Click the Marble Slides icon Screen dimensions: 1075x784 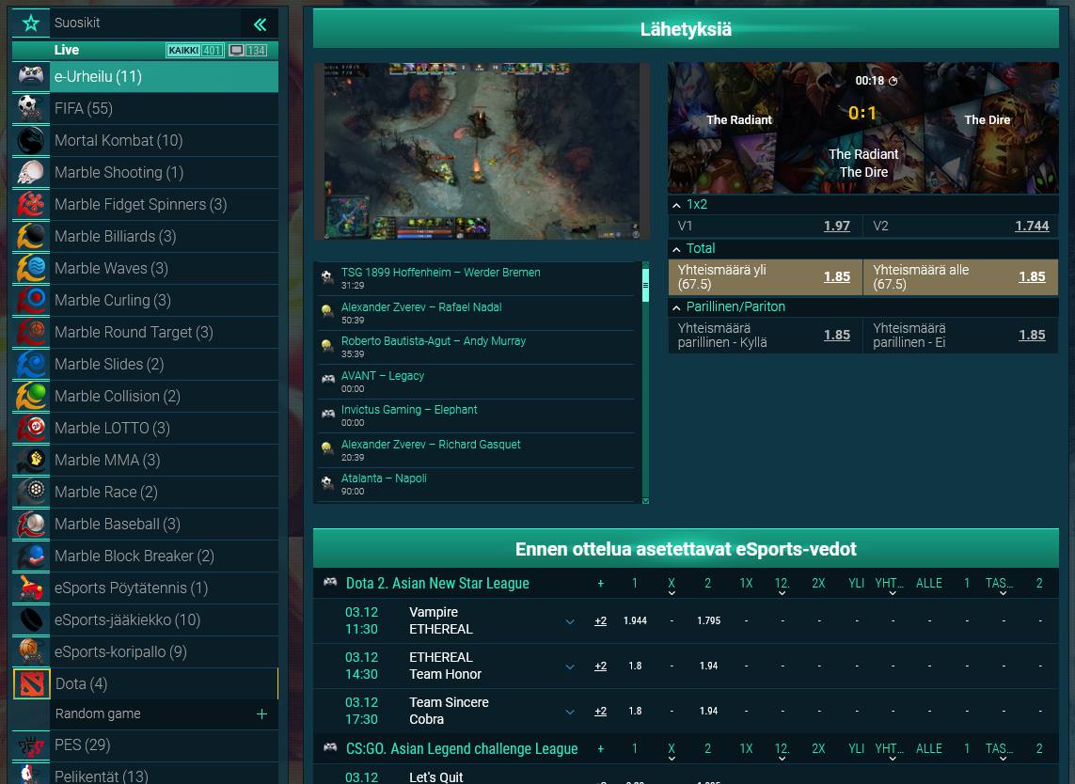tap(31, 364)
